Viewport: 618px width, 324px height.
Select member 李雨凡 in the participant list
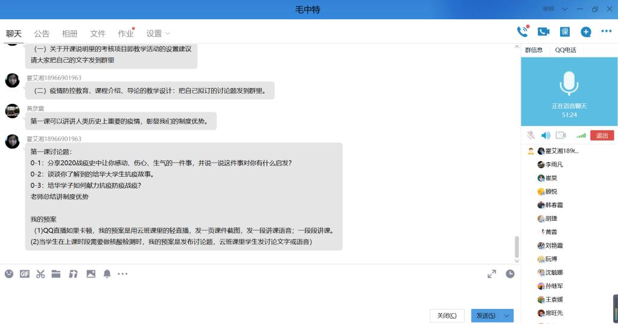click(554, 164)
